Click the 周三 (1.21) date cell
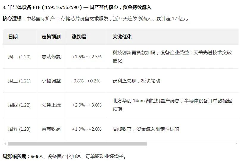 tap(19, 81)
